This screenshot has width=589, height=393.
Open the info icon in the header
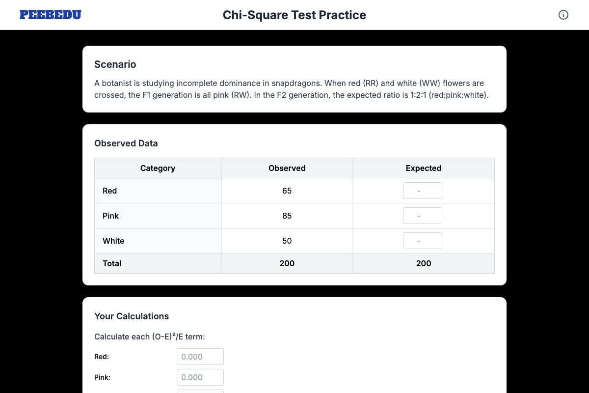563,15
